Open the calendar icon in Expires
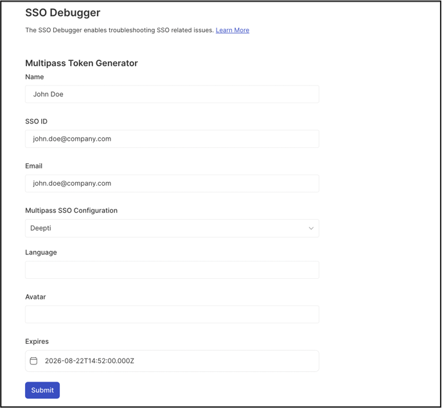Screen dimensions: 442x408 tap(33, 361)
